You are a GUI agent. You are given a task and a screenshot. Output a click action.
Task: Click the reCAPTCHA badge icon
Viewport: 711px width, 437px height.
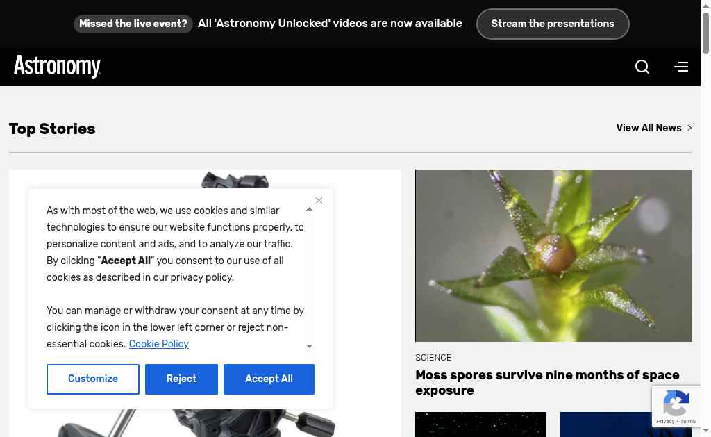point(676,403)
